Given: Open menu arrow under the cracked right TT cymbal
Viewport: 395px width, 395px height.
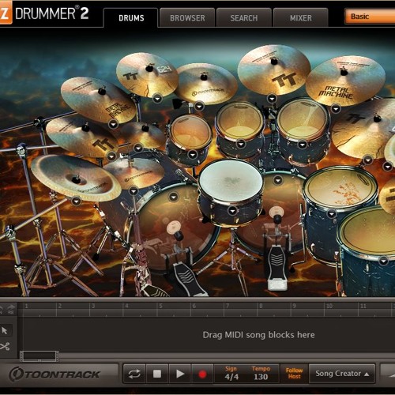Looking at the screenshot, I should pos(368,160).
